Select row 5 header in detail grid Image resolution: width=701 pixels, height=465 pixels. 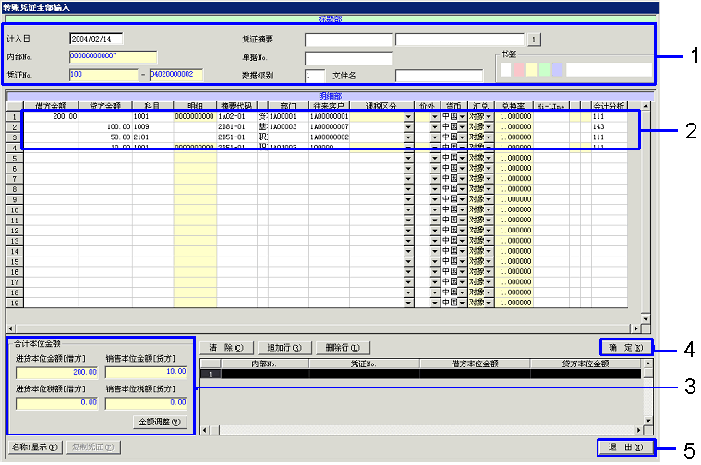(14, 158)
